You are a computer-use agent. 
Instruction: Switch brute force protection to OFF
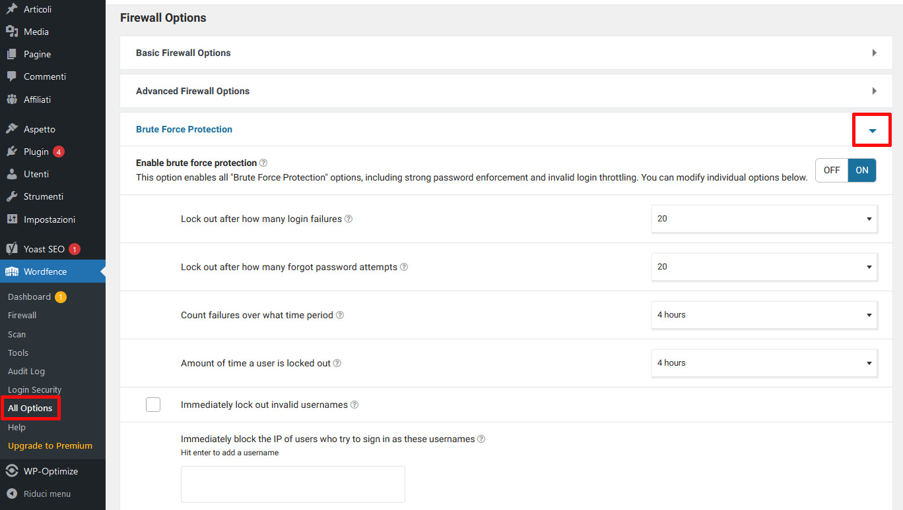(x=832, y=170)
